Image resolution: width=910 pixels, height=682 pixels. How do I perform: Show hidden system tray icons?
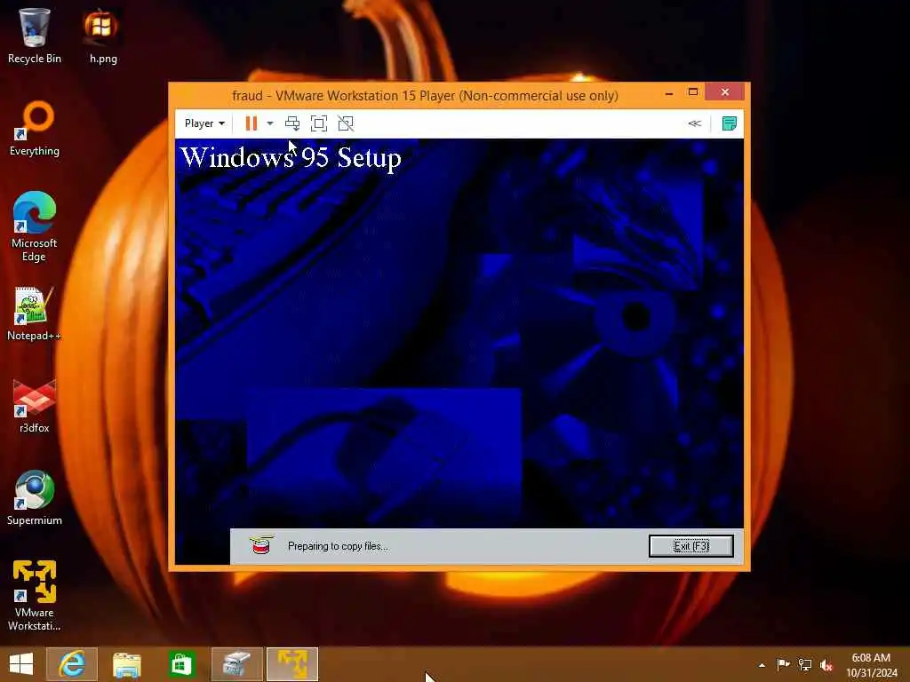pos(762,665)
